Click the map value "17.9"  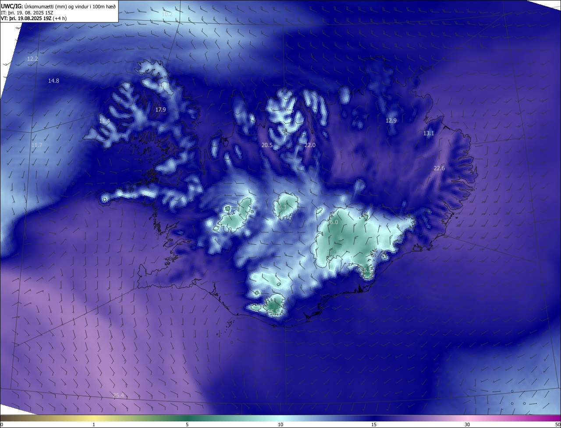tap(160, 109)
